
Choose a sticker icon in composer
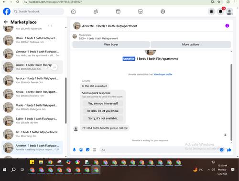87,150
